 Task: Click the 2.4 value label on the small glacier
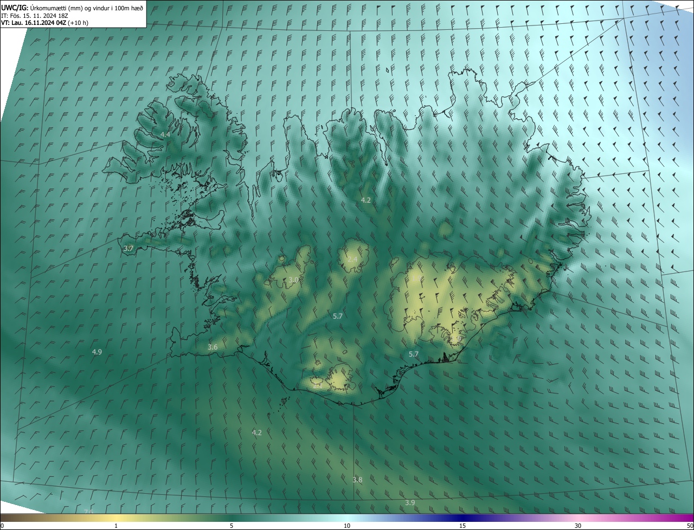[x=352, y=260]
